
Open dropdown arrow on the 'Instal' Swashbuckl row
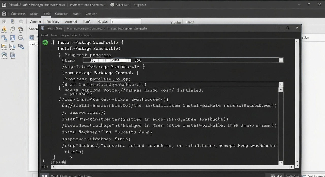(281, 84)
